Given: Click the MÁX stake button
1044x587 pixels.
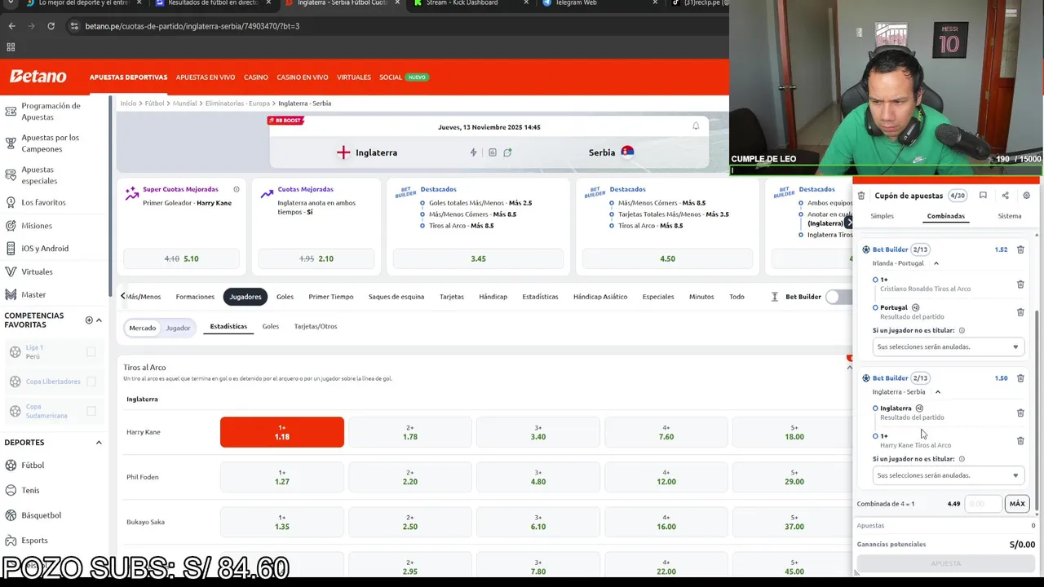Looking at the screenshot, I should 1017,504.
